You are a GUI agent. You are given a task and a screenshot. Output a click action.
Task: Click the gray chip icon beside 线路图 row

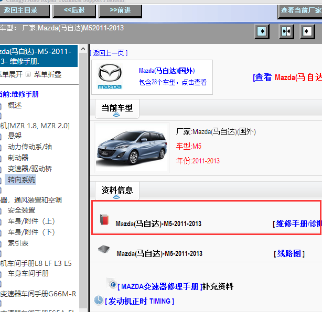(x=104, y=249)
